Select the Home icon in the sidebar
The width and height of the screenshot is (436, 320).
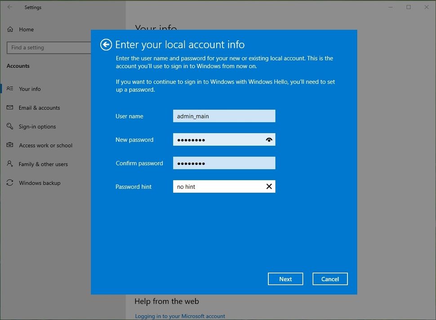pyautogui.click(x=9, y=29)
